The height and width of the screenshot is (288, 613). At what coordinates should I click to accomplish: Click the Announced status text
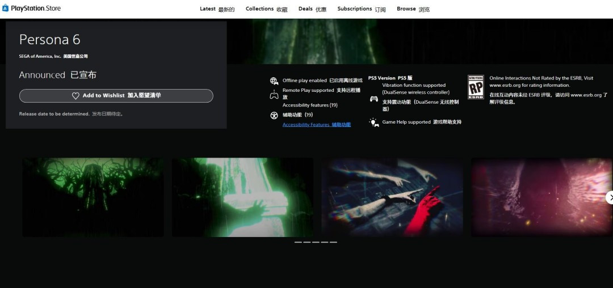click(x=42, y=75)
